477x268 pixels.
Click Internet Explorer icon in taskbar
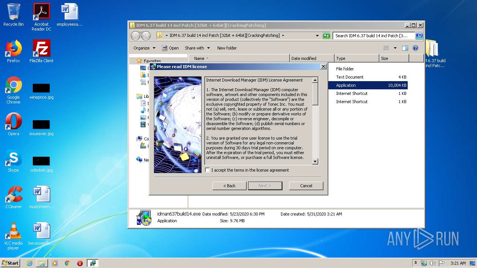[x=29, y=263]
